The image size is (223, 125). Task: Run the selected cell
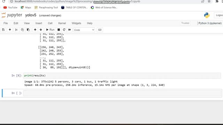(x=50, y=30)
